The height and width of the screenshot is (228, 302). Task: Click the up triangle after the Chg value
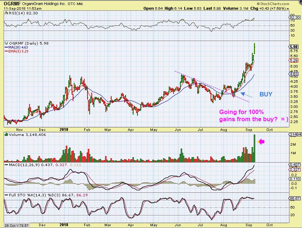[288, 9]
